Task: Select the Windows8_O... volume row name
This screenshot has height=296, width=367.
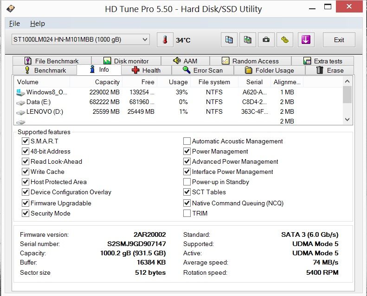Action: [47, 92]
